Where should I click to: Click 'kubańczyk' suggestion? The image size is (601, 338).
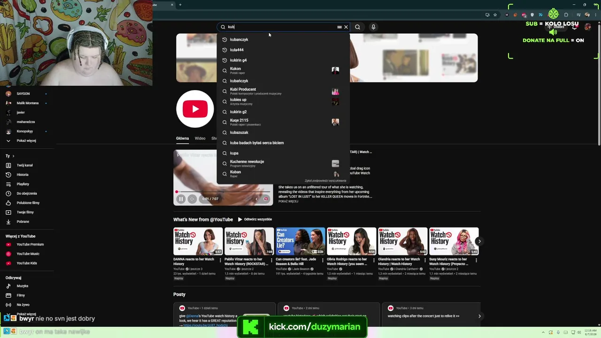(x=283, y=81)
